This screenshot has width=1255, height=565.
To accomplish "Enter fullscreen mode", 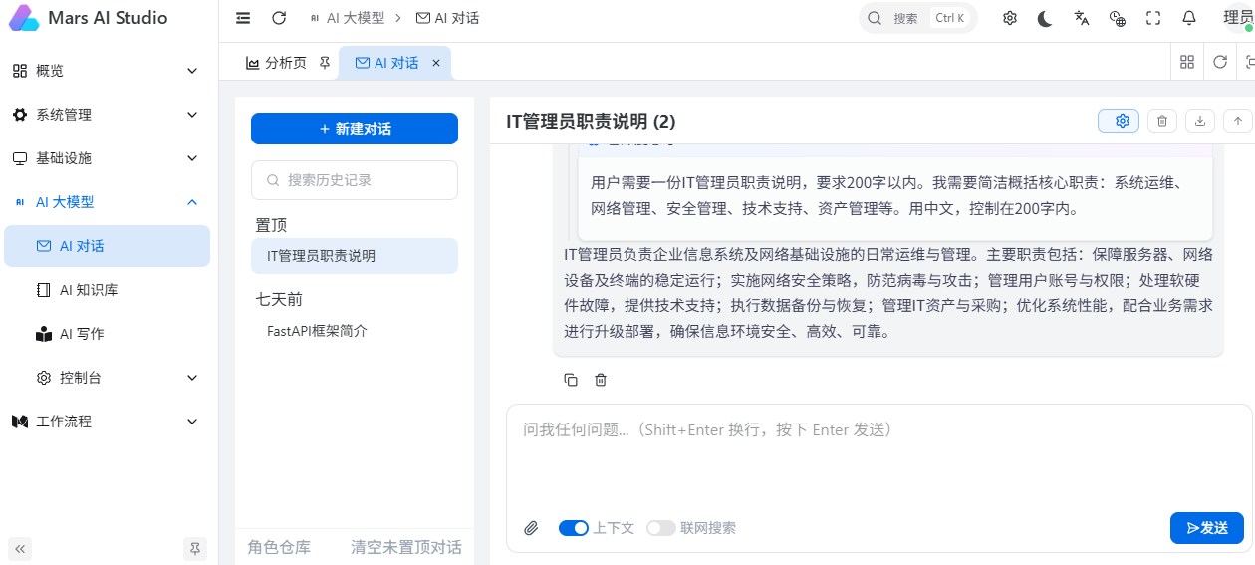I will point(1153,18).
